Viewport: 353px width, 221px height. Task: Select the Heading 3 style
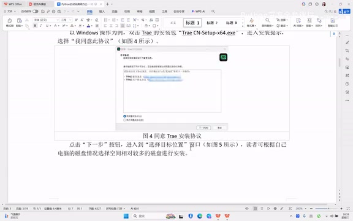231,23
